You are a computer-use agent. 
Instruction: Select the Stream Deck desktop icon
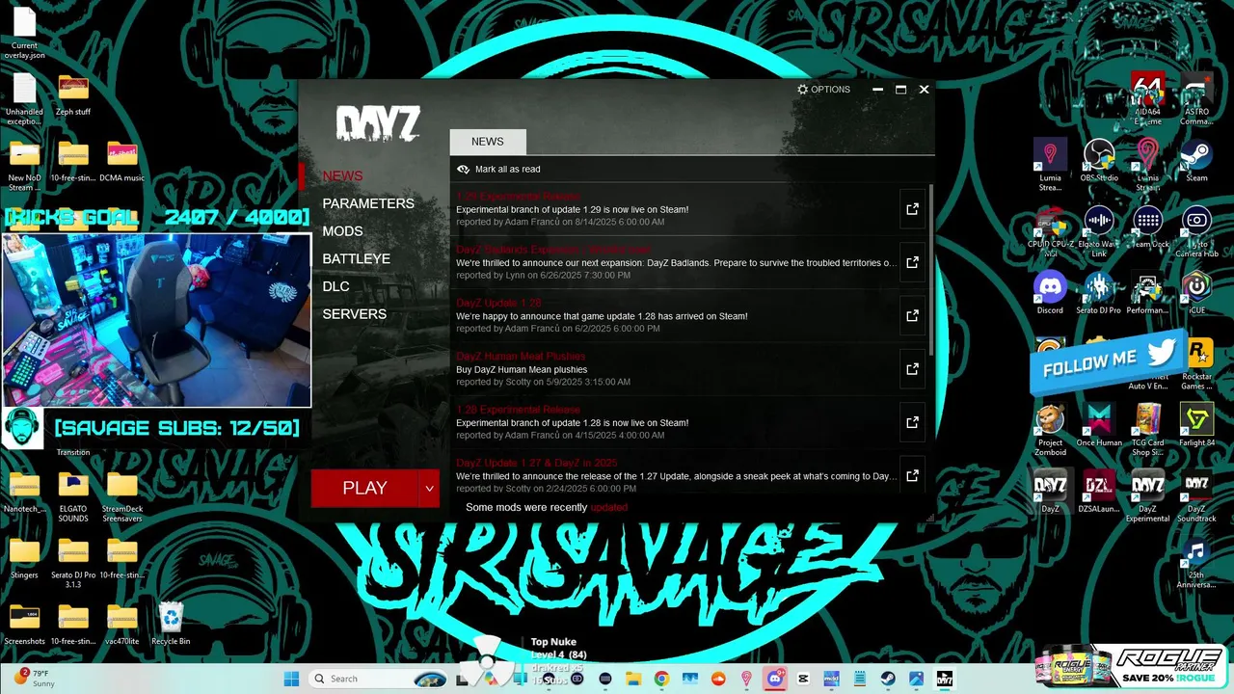pyautogui.click(x=1148, y=227)
